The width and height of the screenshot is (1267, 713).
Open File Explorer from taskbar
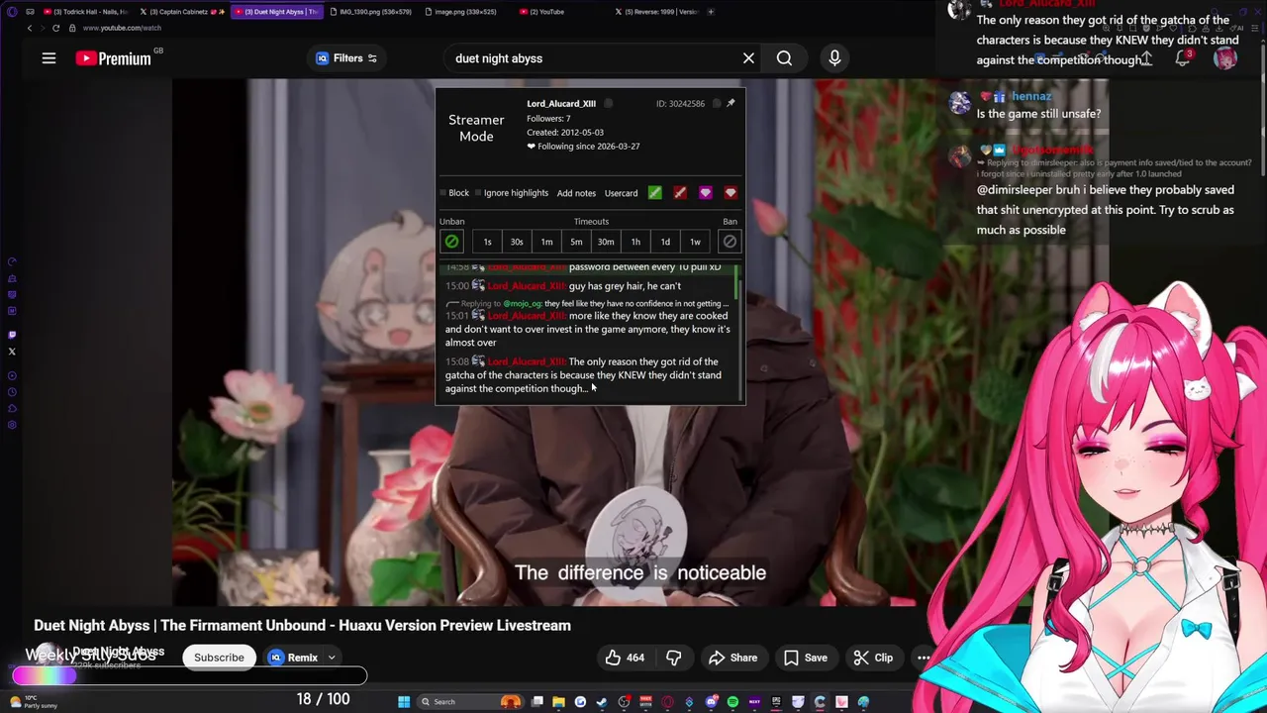(558, 702)
